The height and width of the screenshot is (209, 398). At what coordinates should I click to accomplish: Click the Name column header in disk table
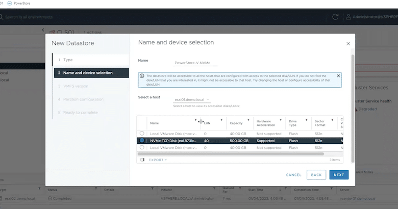[x=154, y=123]
